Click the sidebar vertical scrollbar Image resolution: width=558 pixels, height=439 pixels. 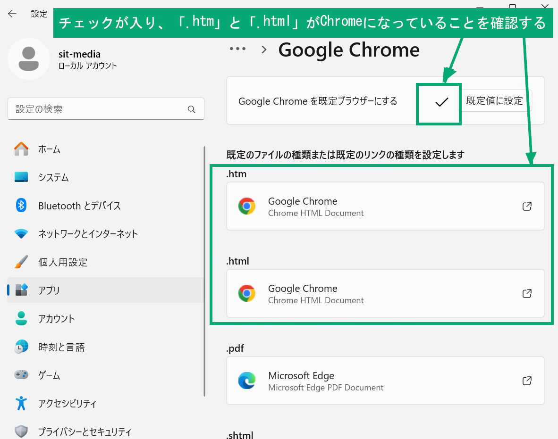204,271
